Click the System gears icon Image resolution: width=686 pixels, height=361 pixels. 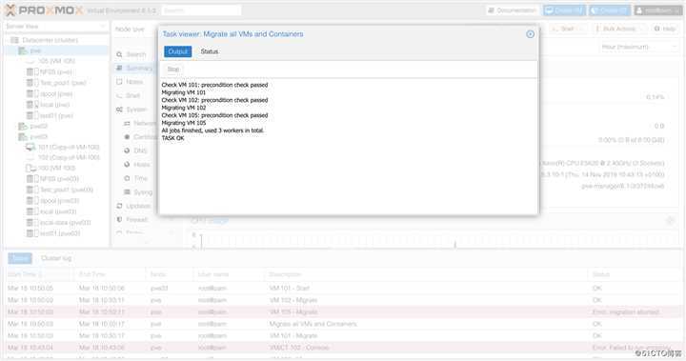click(119, 110)
